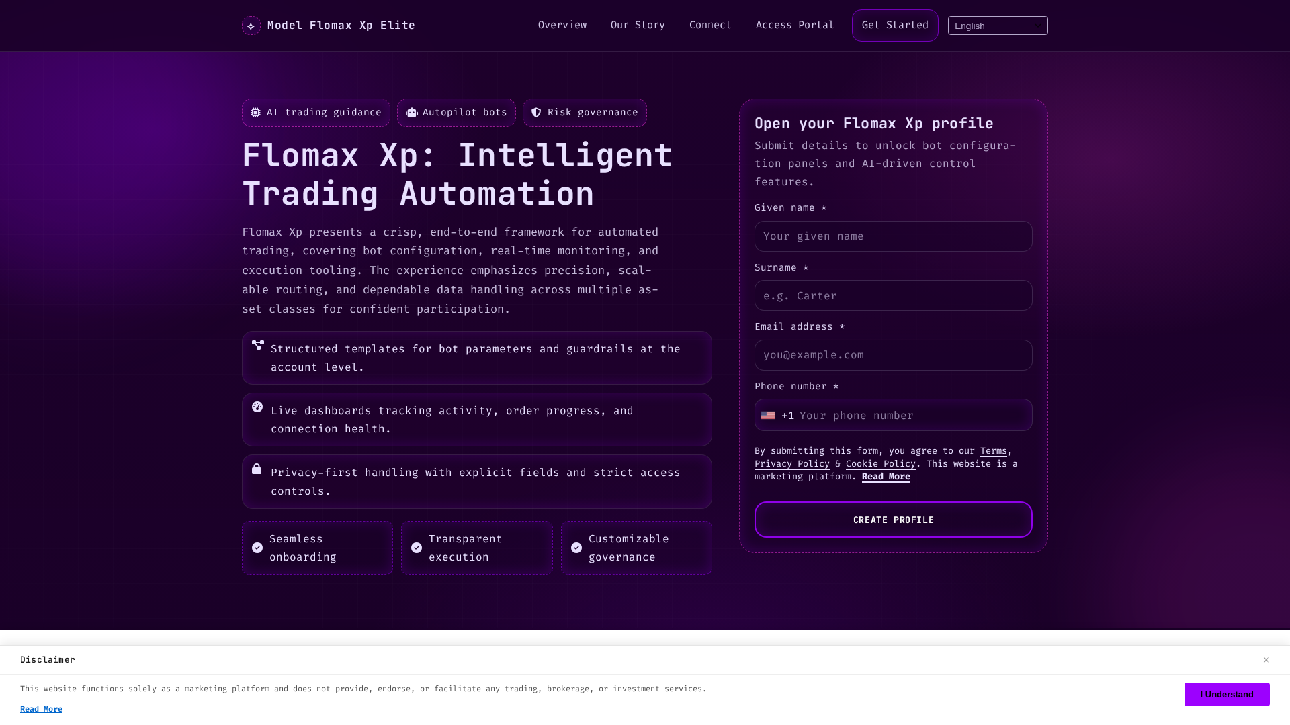The image size is (1290, 725).
Task: Open the Cookie Policy link
Action: (881, 464)
